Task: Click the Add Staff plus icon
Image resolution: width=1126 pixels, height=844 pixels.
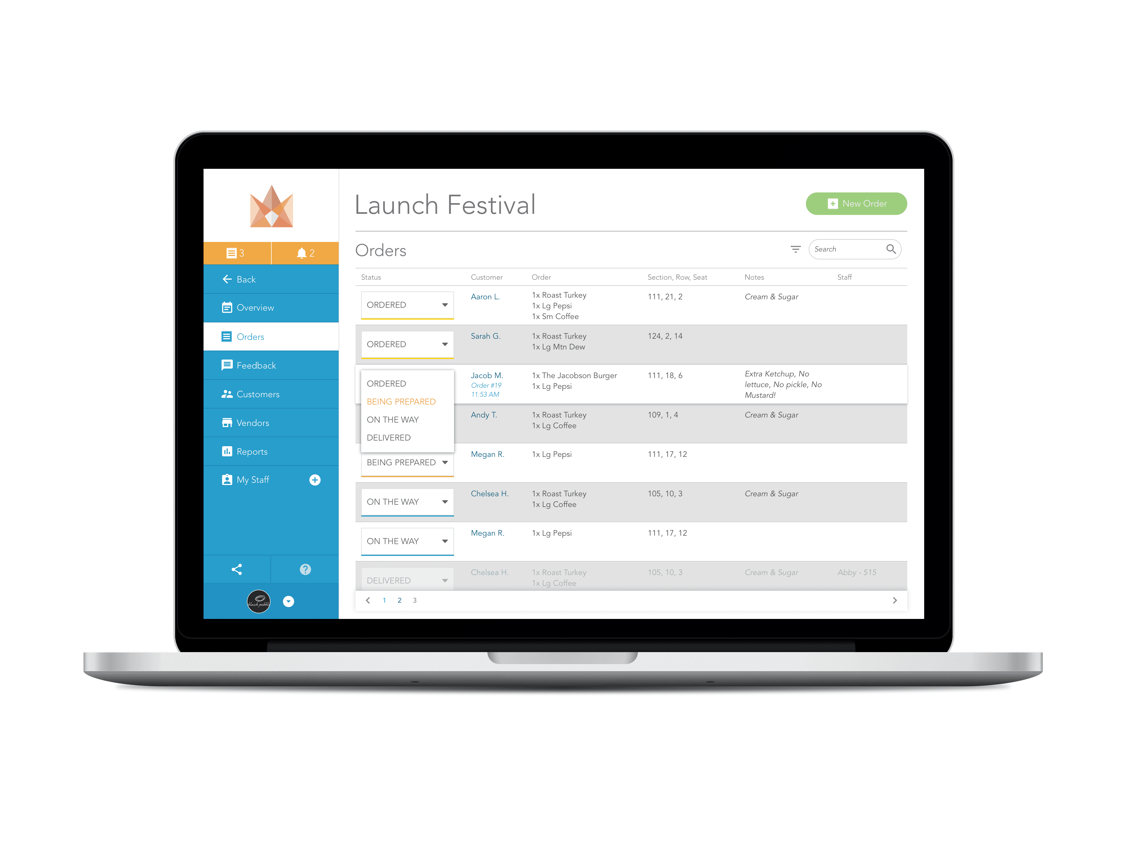Action: click(316, 480)
